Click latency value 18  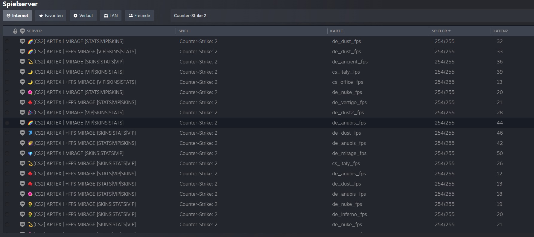500,194
